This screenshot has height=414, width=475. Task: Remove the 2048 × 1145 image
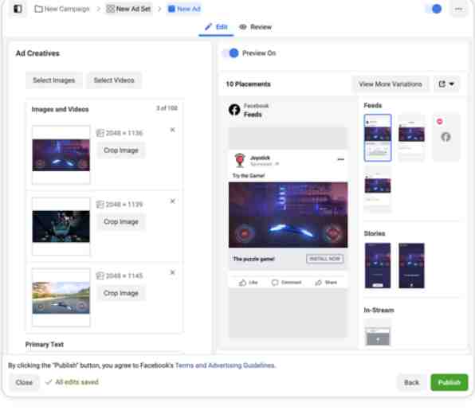click(172, 272)
